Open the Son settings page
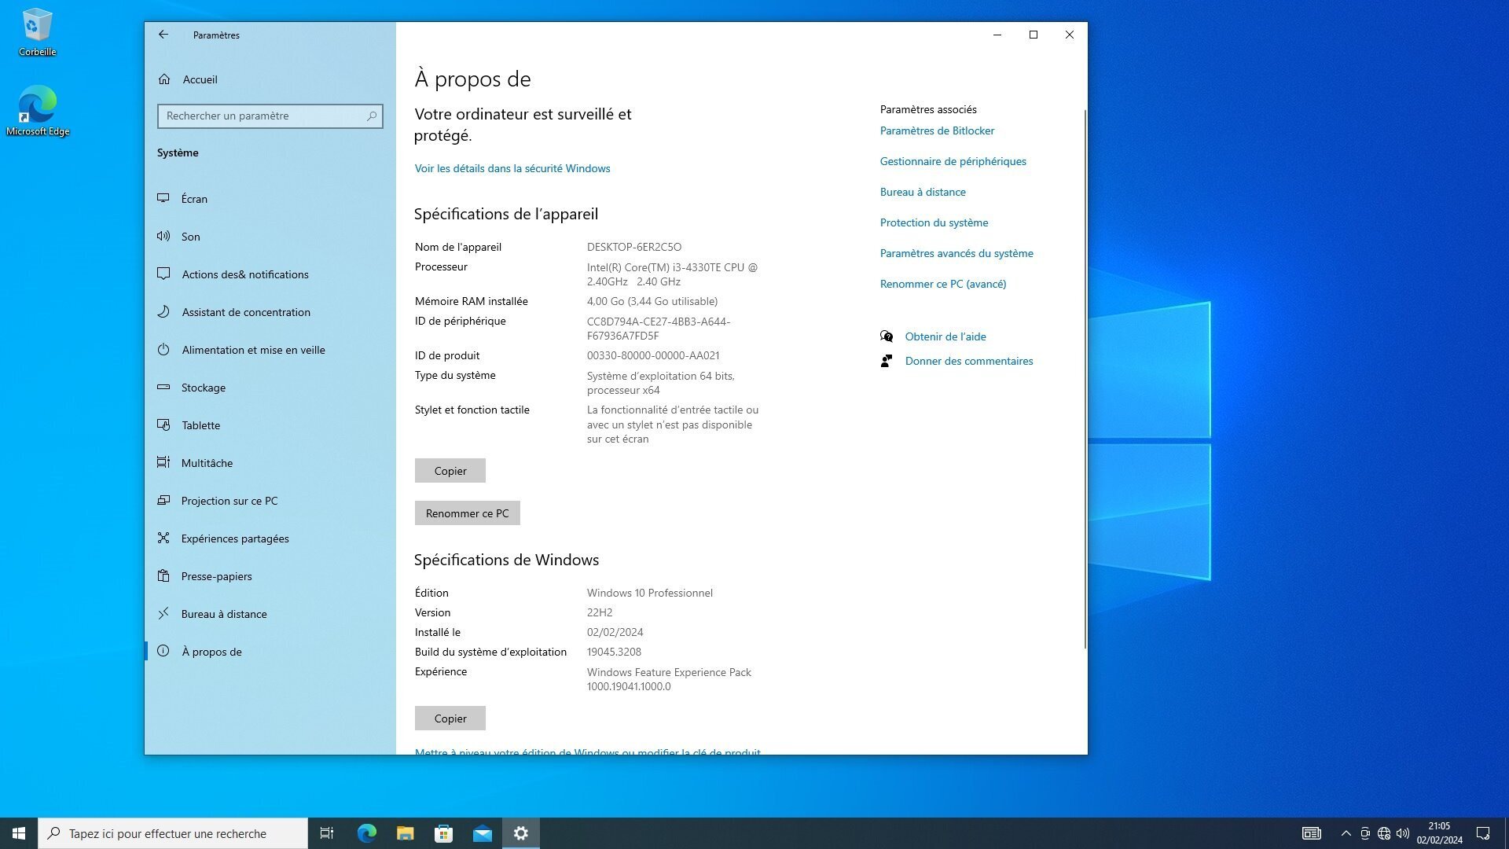The height and width of the screenshot is (849, 1509). (x=270, y=237)
